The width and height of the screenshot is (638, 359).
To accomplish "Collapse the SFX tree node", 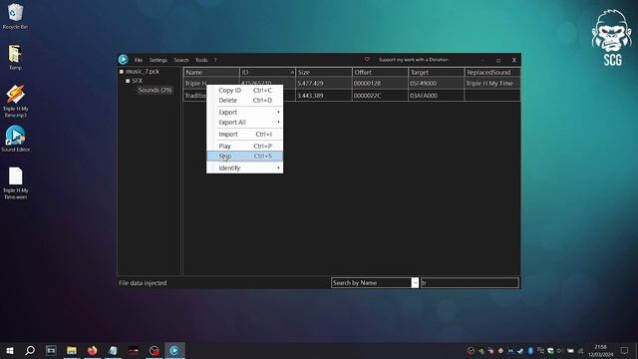I will pyautogui.click(x=128, y=81).
